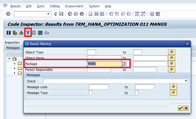Open the Check dropdown list
The width and height of the screenshot is (196, 119).
tap(186, 81)
